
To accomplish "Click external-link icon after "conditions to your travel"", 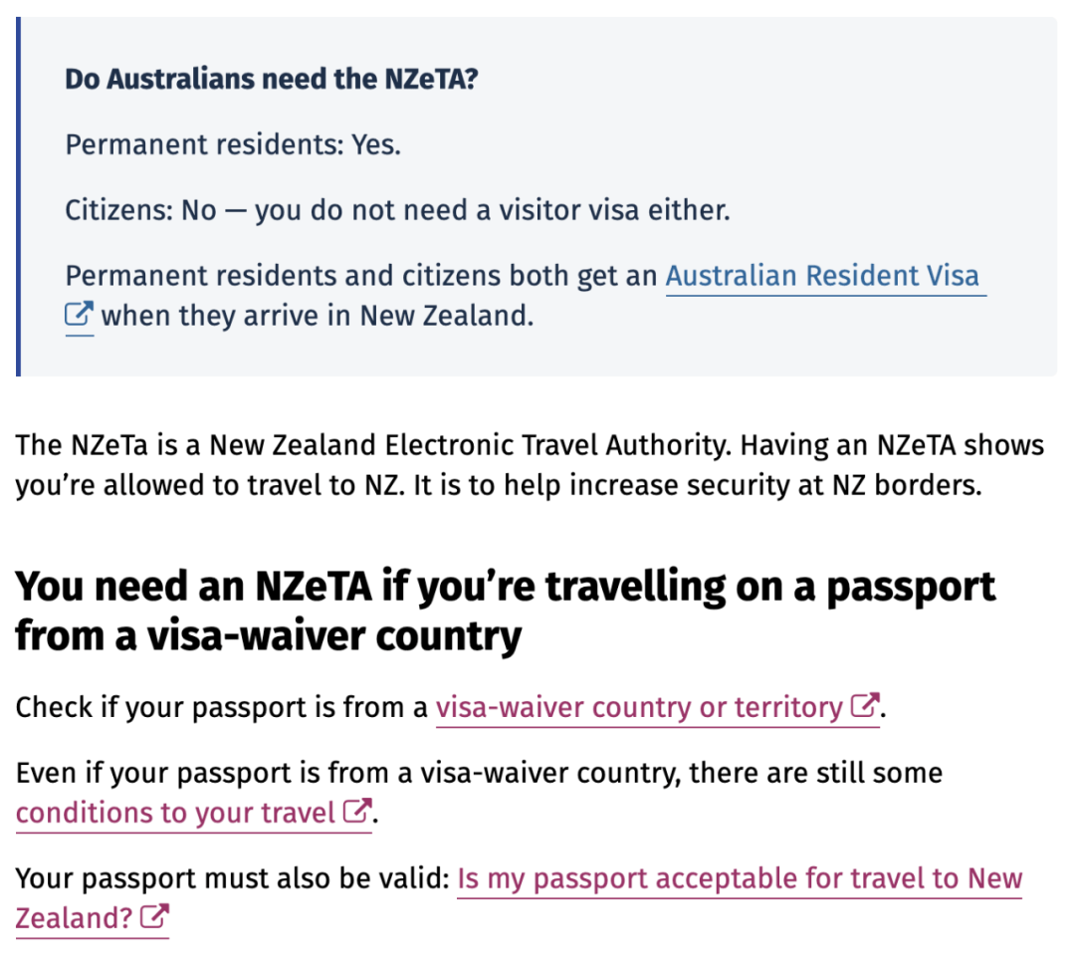I will (x=356, y=813).
